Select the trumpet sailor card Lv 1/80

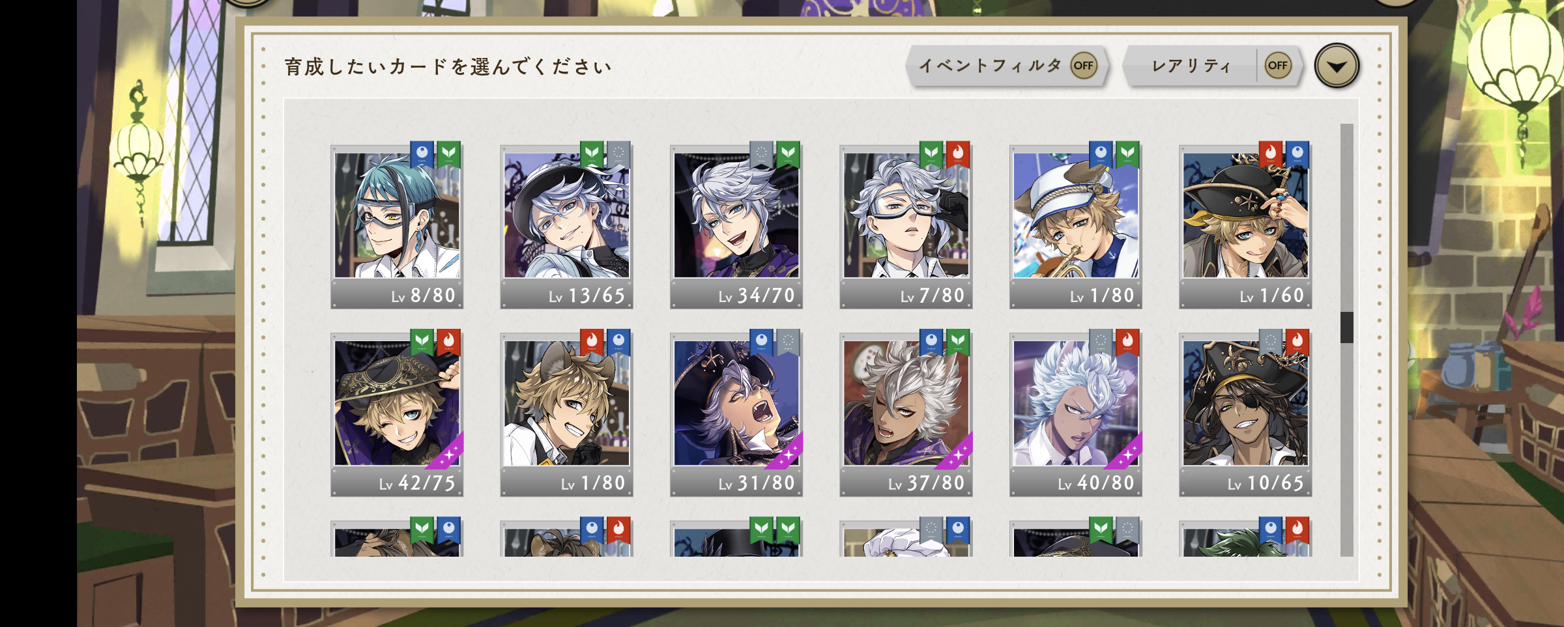(1076, 226)
